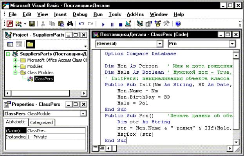Click the Reset stop icon
The image size is (244, 156).
pyautogui.click(x=121, y=25)
